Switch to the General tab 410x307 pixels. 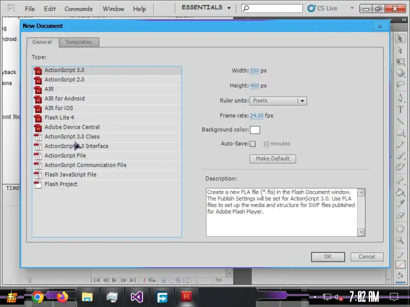tap(42, 42)
